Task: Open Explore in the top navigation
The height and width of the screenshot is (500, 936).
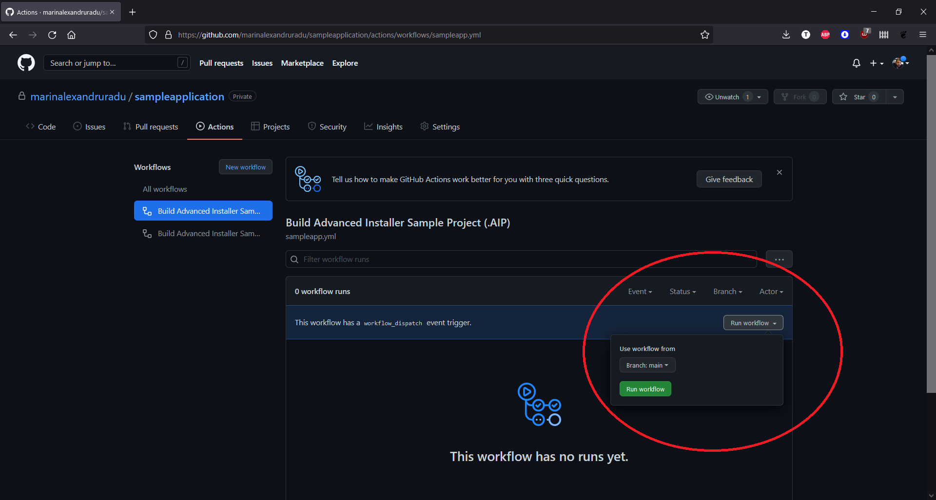Action: 345,63
